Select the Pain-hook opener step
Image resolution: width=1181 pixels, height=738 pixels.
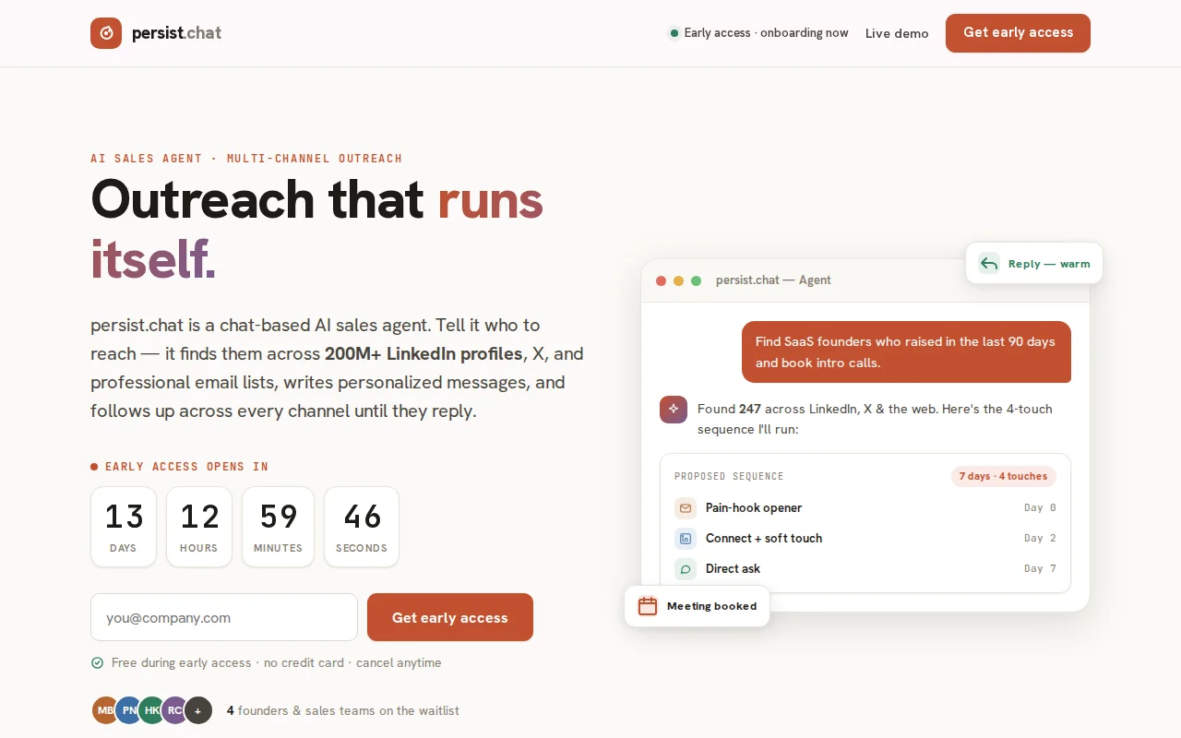point(865,507)
